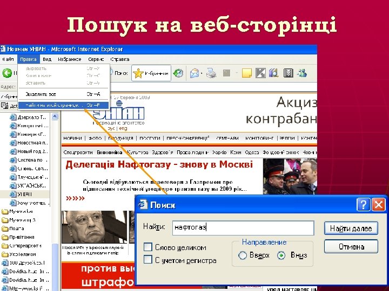
Task: Open the Прес-конференції navigation link
Action: 188,138
